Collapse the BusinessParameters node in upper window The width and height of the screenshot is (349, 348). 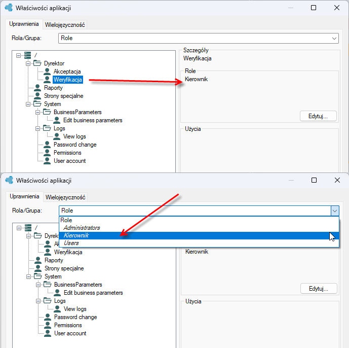point(37,112)
